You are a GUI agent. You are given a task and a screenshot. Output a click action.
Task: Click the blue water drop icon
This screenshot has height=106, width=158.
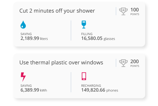click(x=23, y=25)
